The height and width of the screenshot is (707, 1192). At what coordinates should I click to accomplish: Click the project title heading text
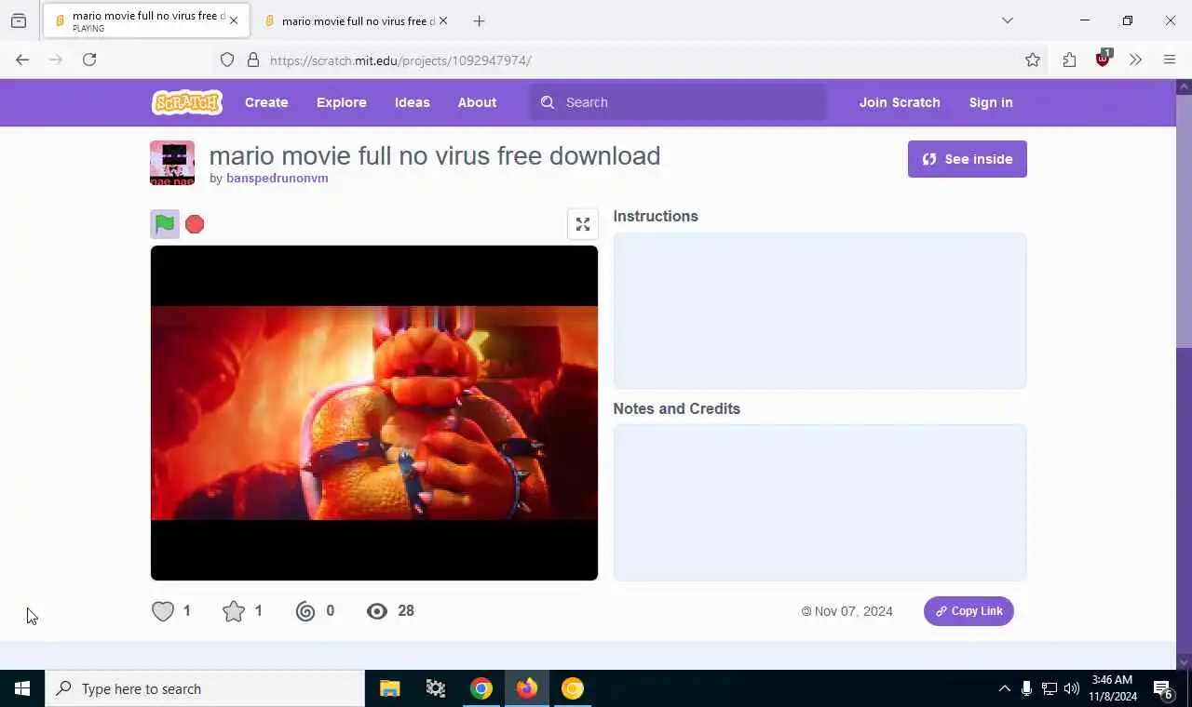coord(435,155)
